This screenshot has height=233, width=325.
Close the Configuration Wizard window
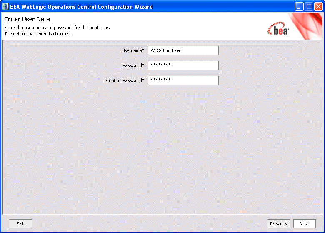click(x=318, y=7)
